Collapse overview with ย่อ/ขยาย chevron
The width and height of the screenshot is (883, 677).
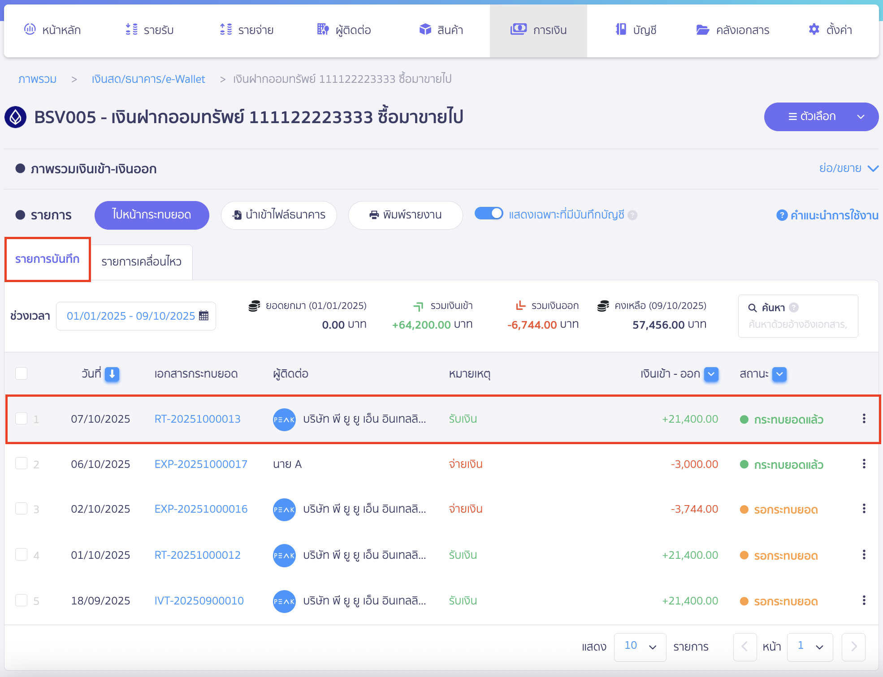(872, 168)
